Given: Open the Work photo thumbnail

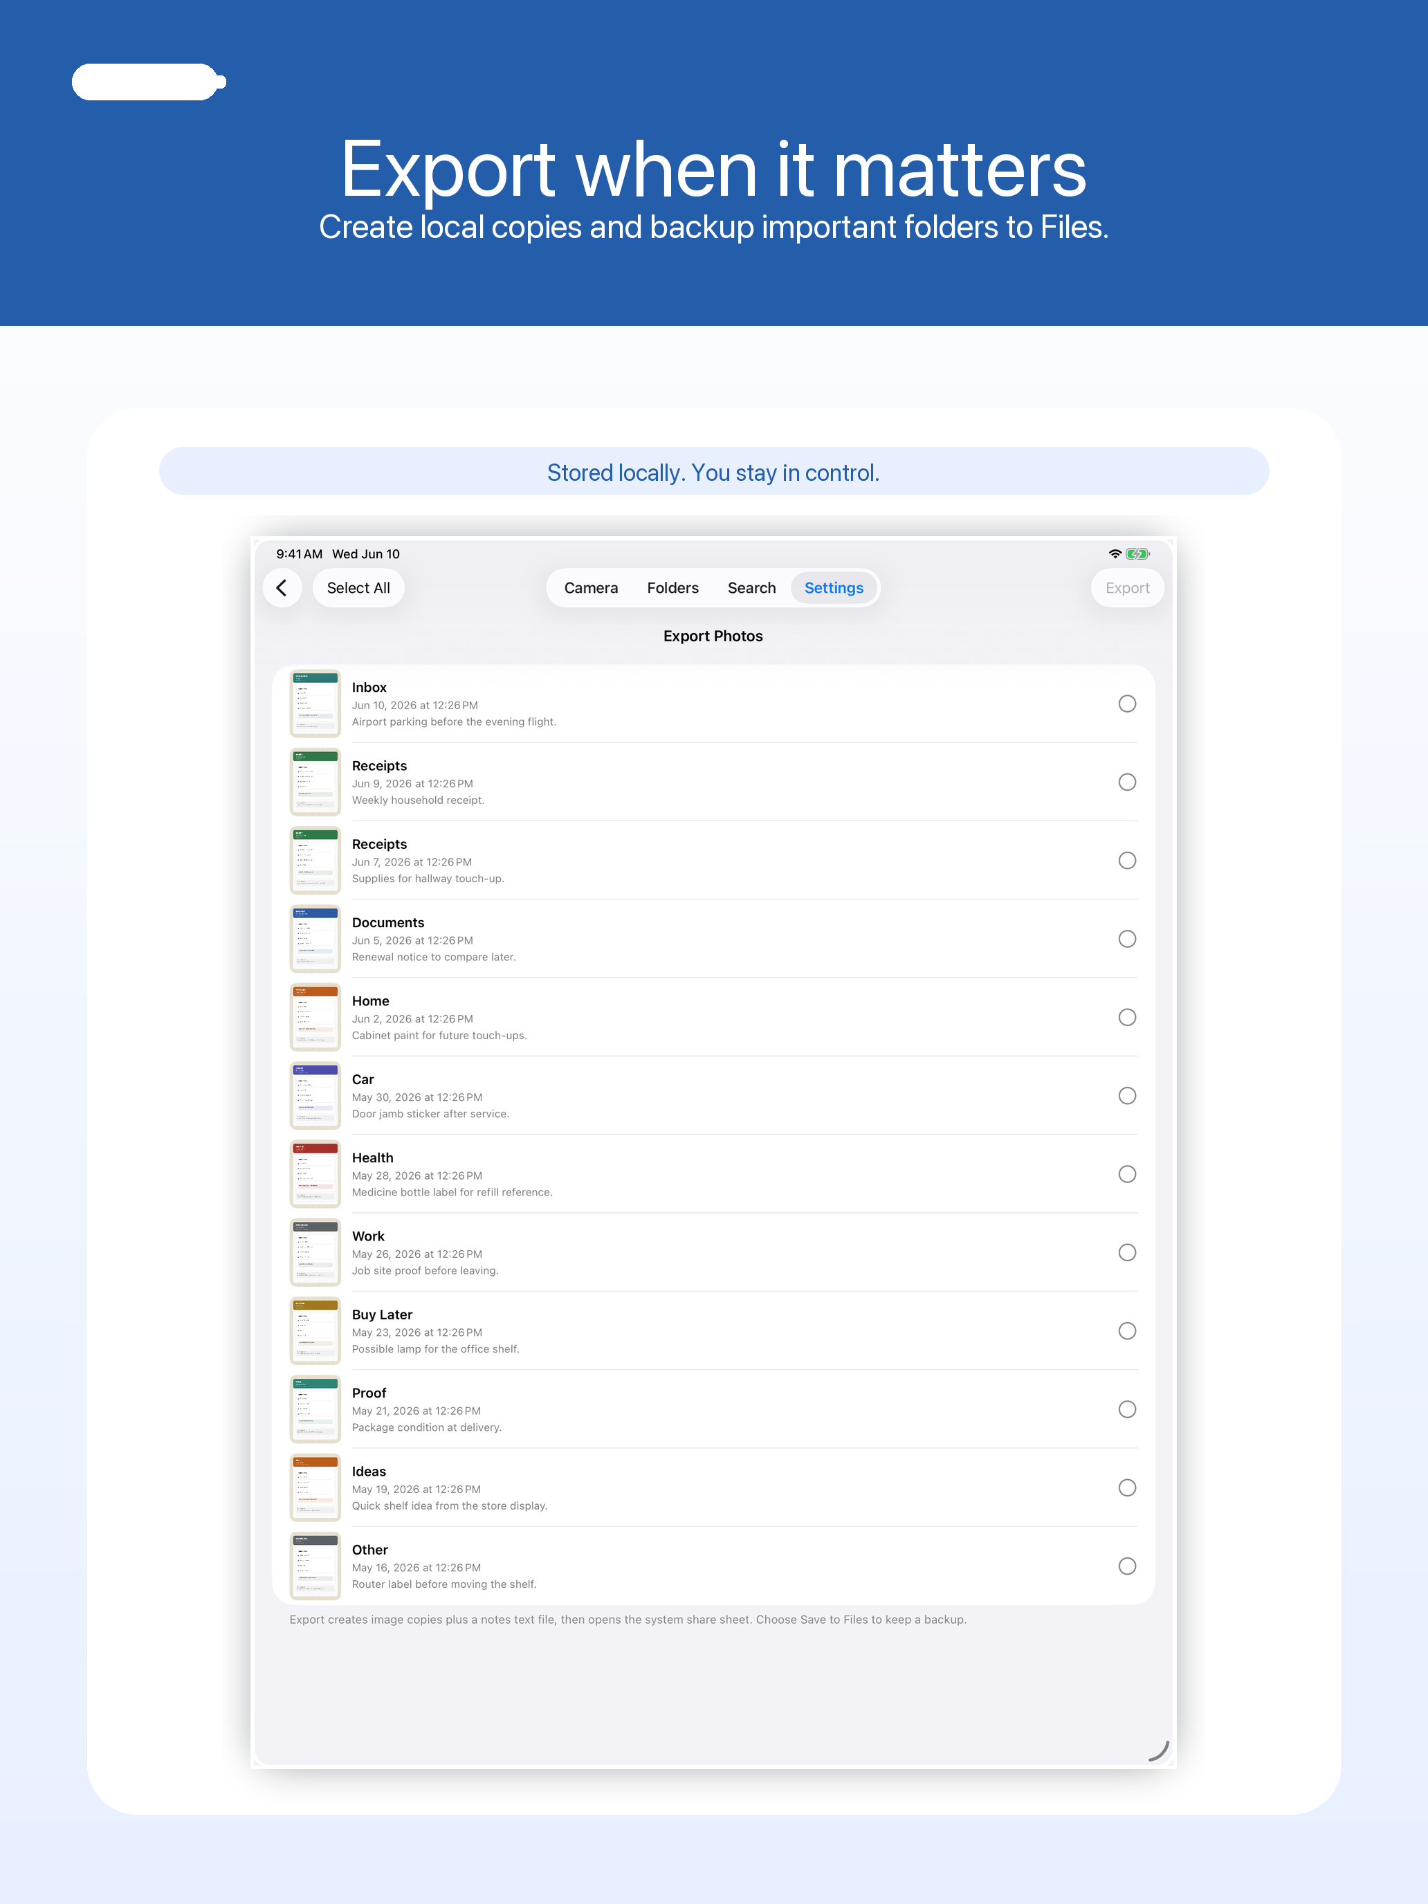Looking at the screenshot, I should tap(315, 1252).
